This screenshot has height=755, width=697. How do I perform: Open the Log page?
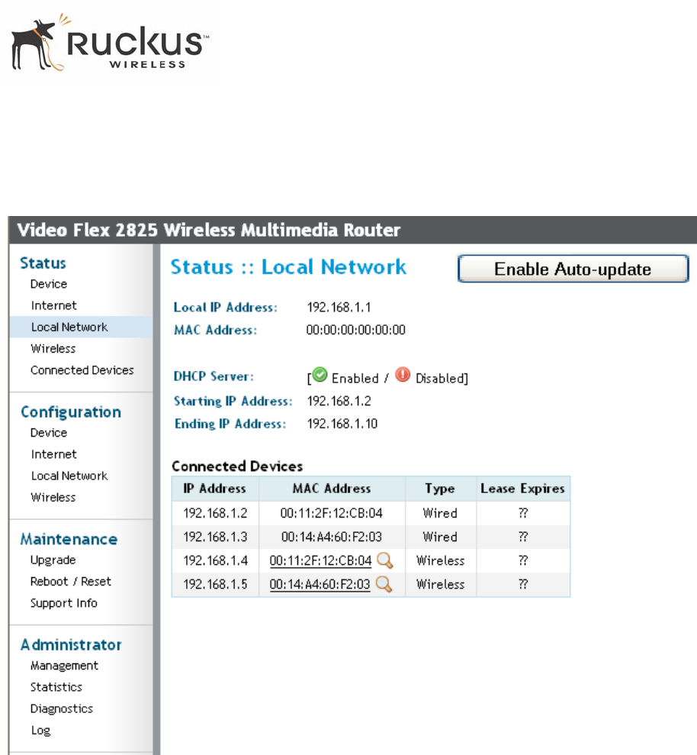(x=40, y=731)
